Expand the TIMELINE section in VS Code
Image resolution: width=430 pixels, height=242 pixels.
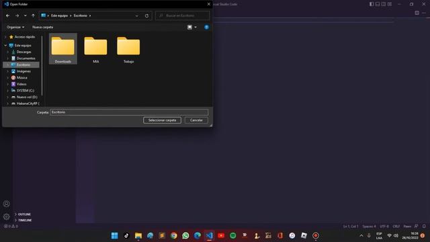click(25, 220)
